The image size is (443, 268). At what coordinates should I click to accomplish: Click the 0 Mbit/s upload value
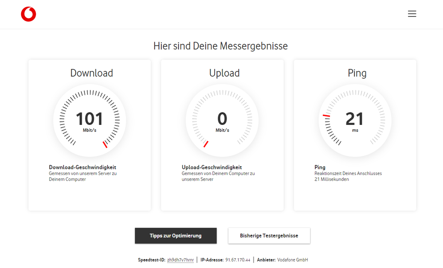[x=222, y=119]
